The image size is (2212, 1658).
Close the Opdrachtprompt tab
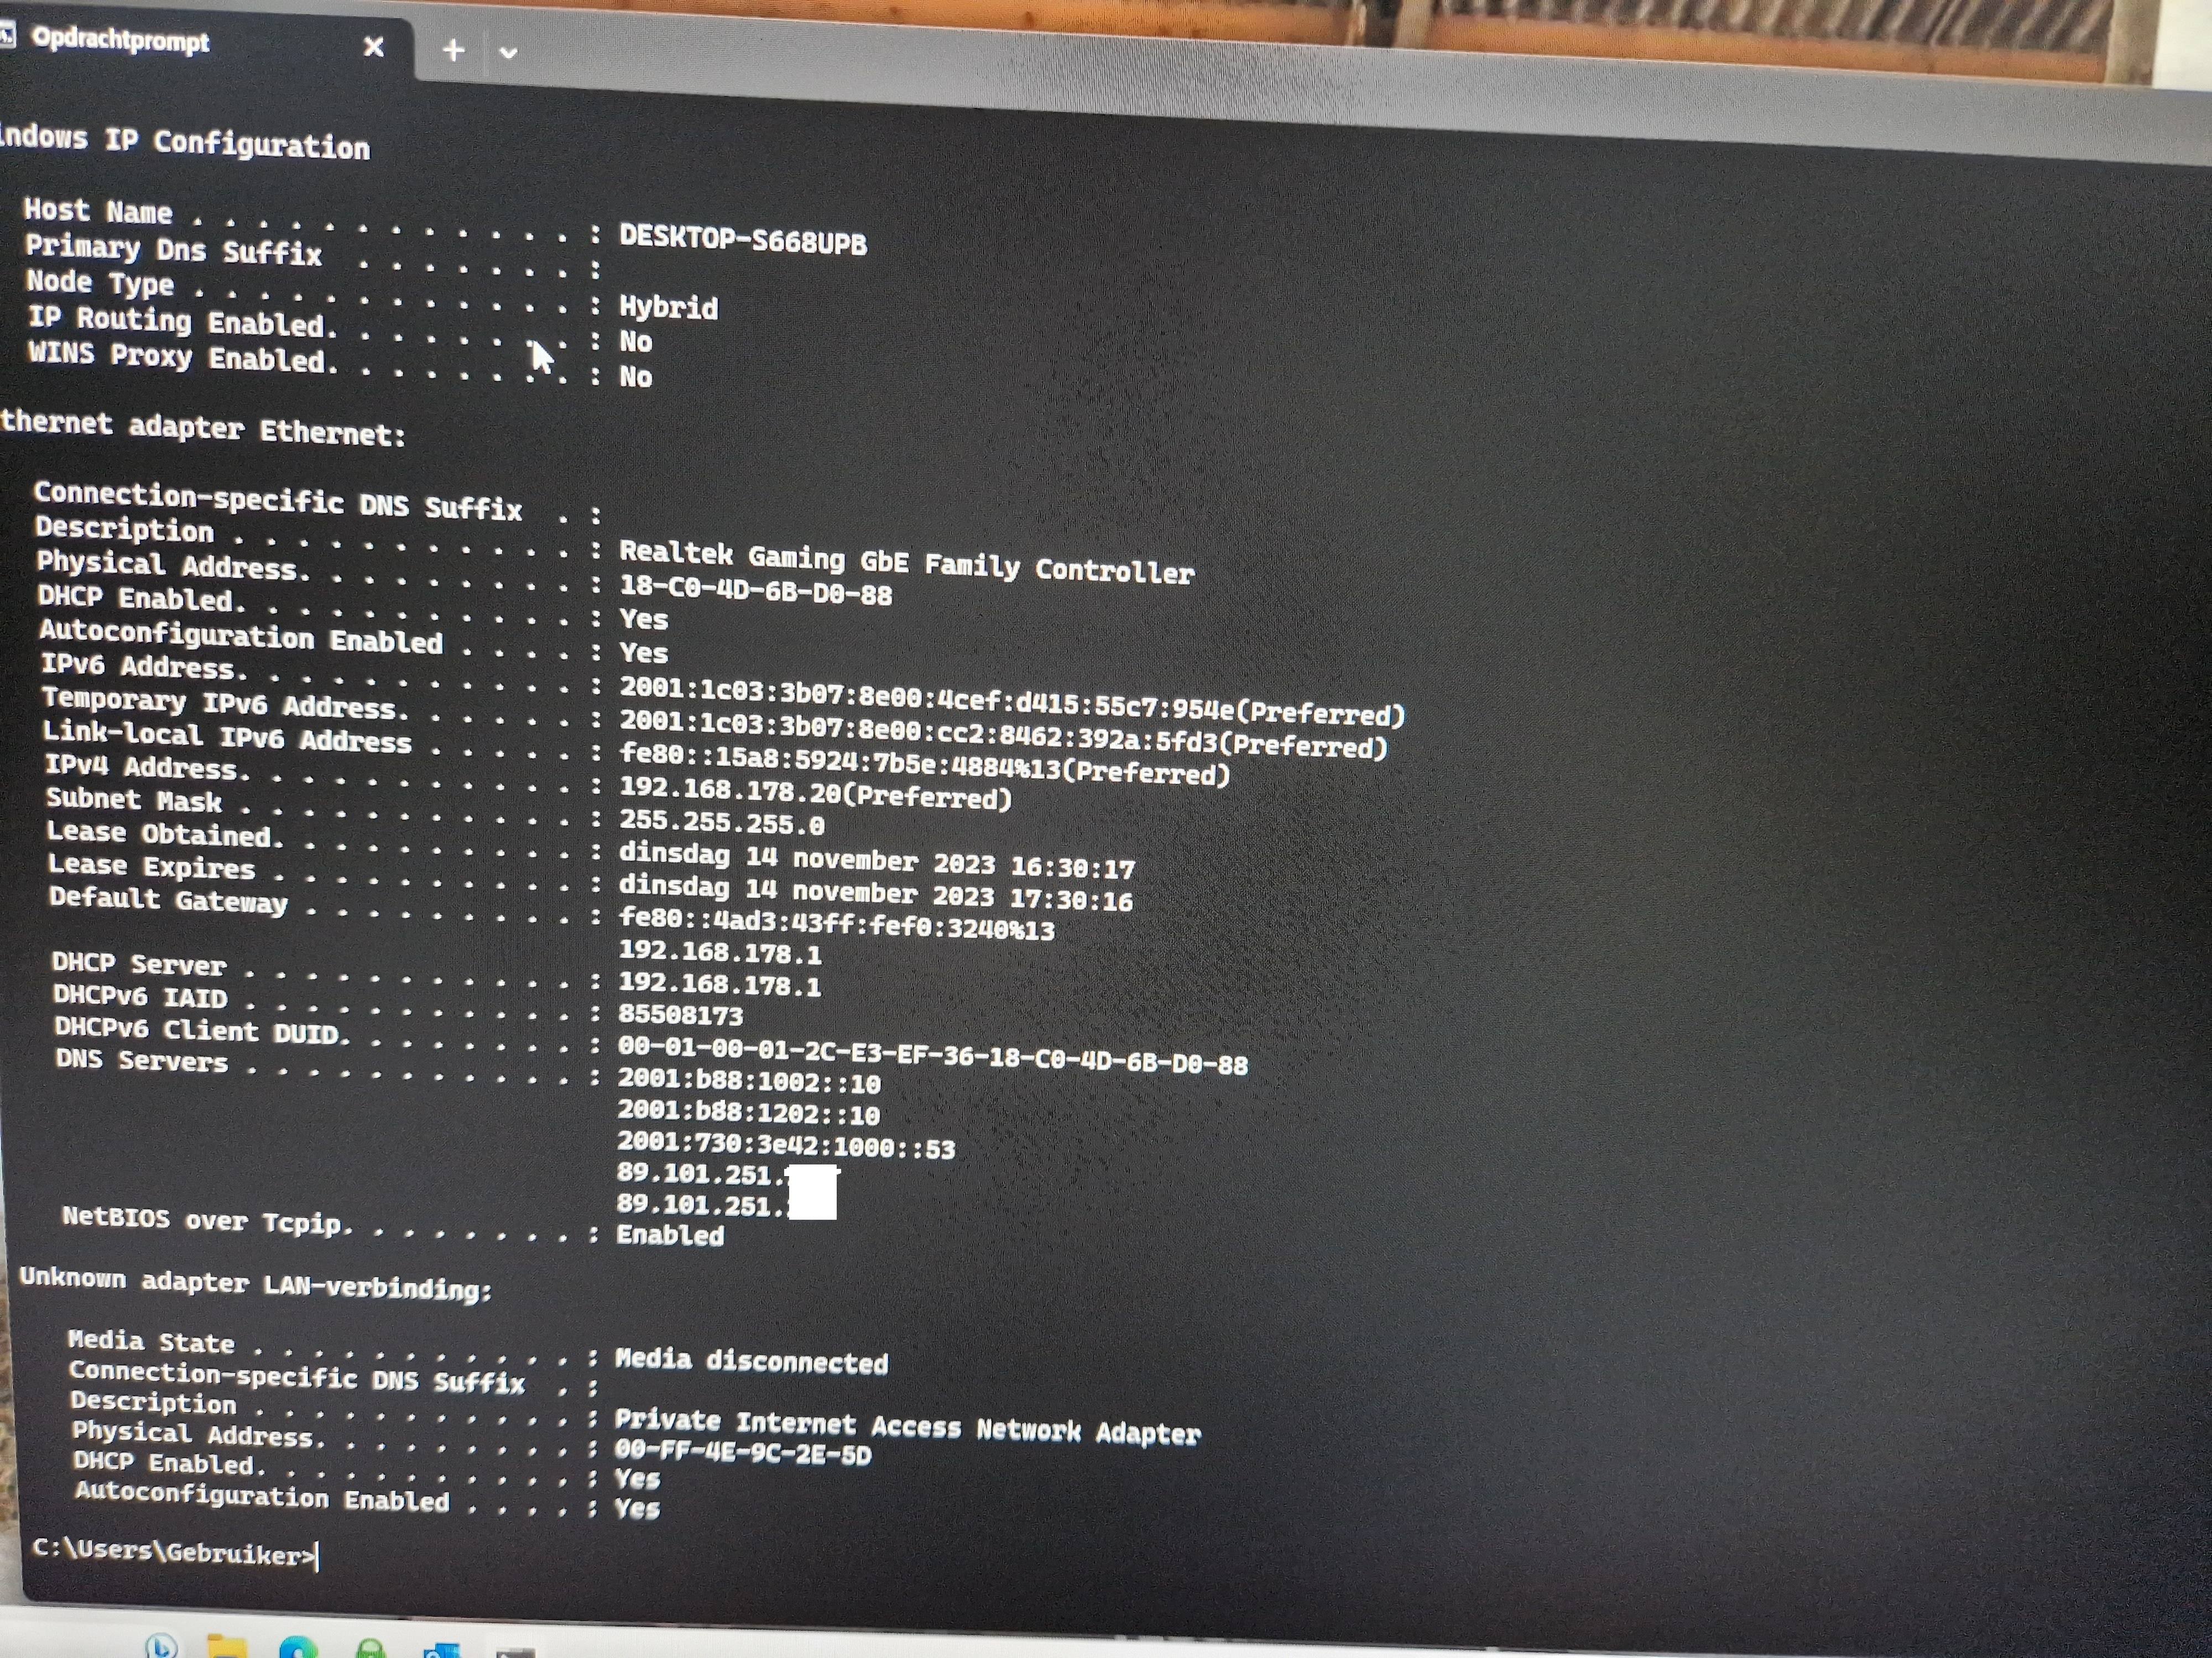point(373,47)
